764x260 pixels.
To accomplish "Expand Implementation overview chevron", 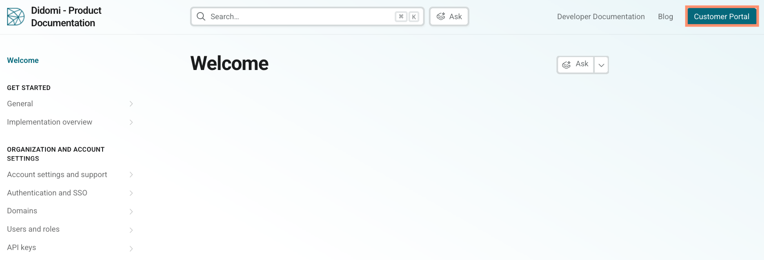I will point(131,122).
